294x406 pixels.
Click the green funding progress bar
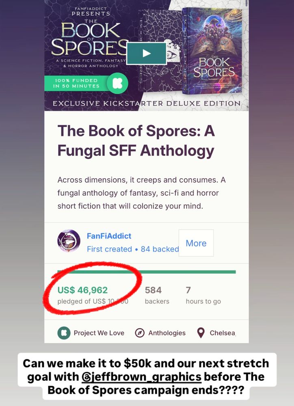(x=147, y=272)
